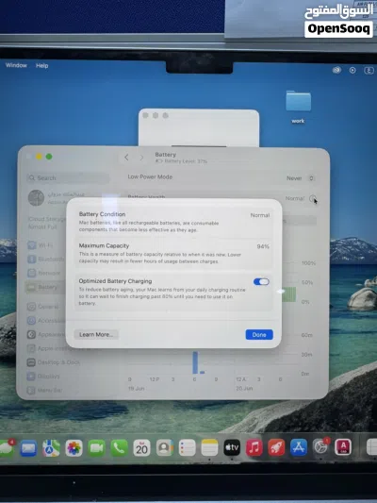Open Low Power Mode 'Never' dropdown
This screenshot has width=377, height=503.
[301, 178]
